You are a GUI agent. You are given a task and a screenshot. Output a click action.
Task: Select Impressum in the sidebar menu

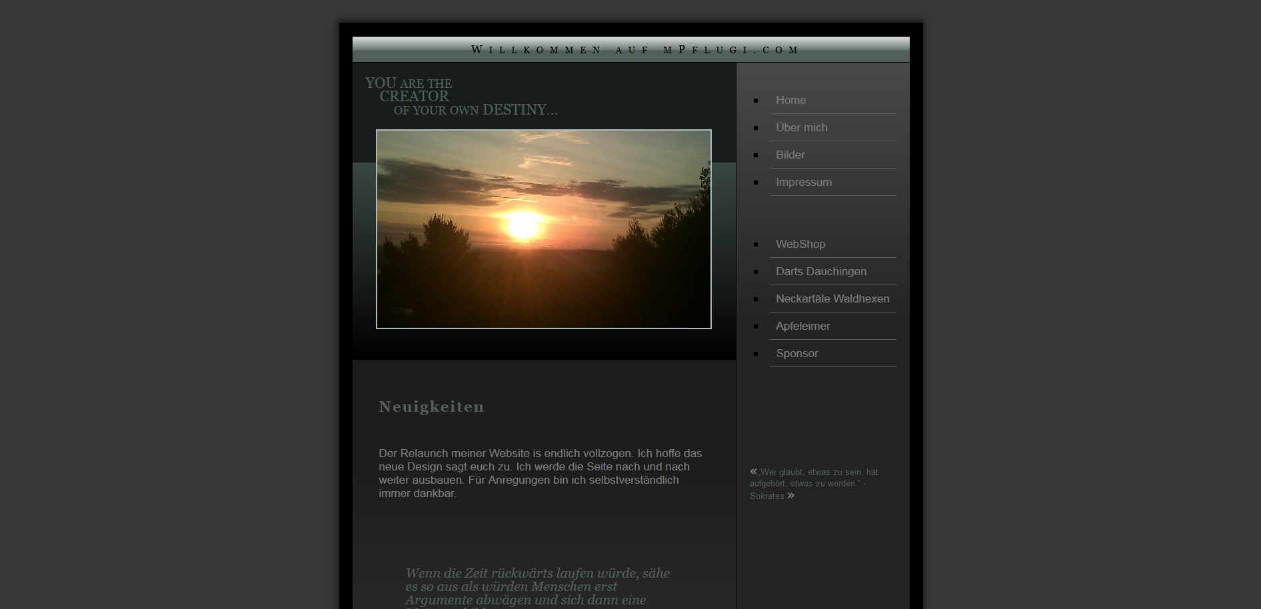click(803, 182)
